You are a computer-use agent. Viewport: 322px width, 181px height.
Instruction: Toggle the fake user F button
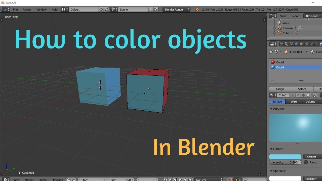pos(298,95)
